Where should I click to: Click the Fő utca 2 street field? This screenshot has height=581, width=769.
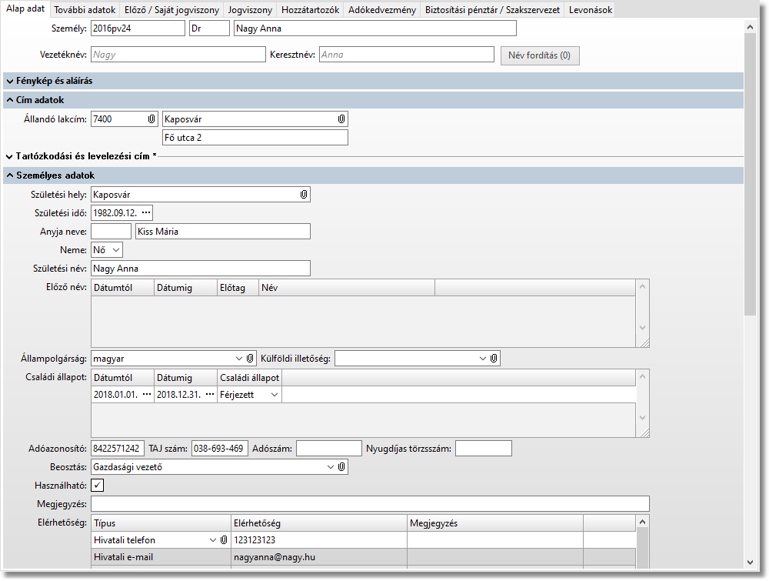tap(255, 138)
